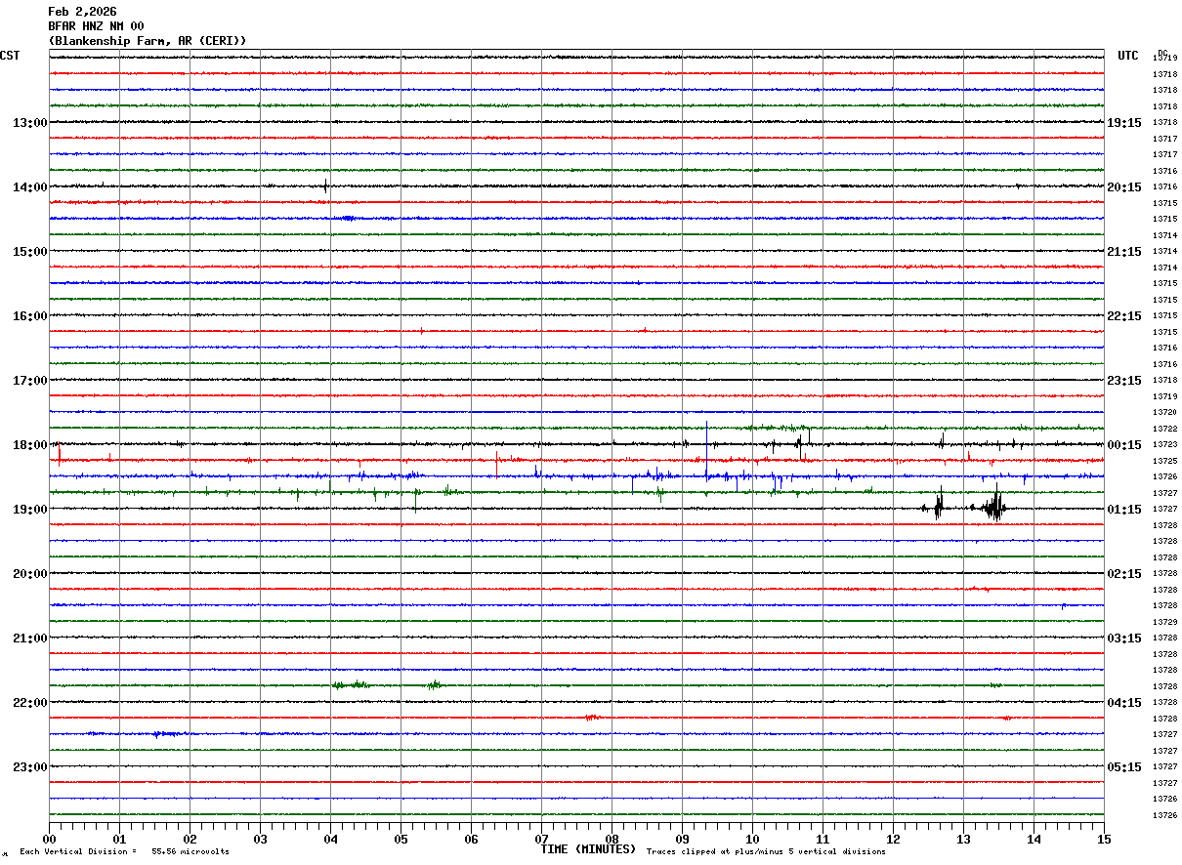
Task: Select the 21:00 CST time label
Action: (x=29, y=638)
